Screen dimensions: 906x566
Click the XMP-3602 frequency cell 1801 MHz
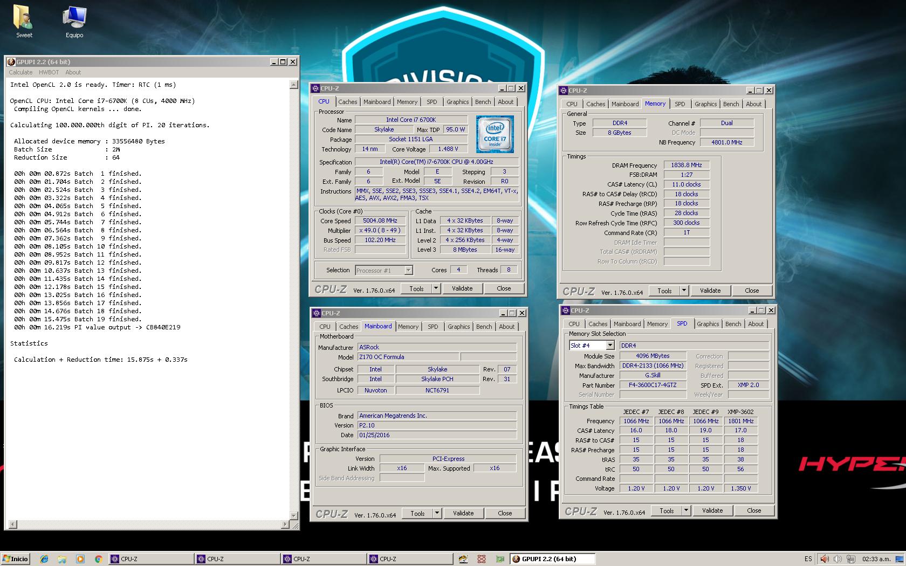(741, 421)
